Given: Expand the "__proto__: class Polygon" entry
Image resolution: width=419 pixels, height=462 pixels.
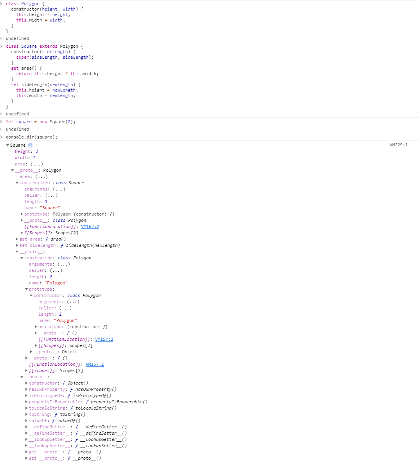Looking at the screenshot, I should pyautogui.click(x=22, y=221).
